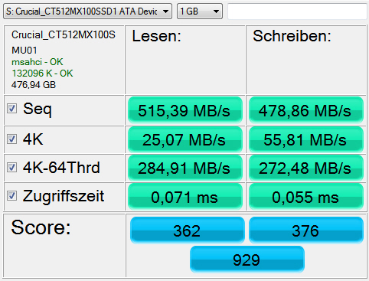Click the read score 362 bar
Image resolution: width=369 pixels, height=281 pixels.
point(188,230)
